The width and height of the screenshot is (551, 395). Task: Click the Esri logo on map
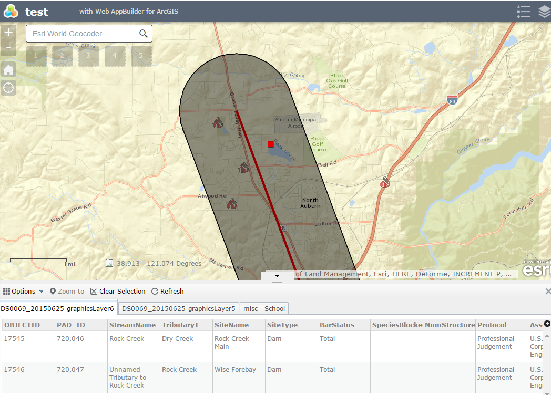click(537, 268)
